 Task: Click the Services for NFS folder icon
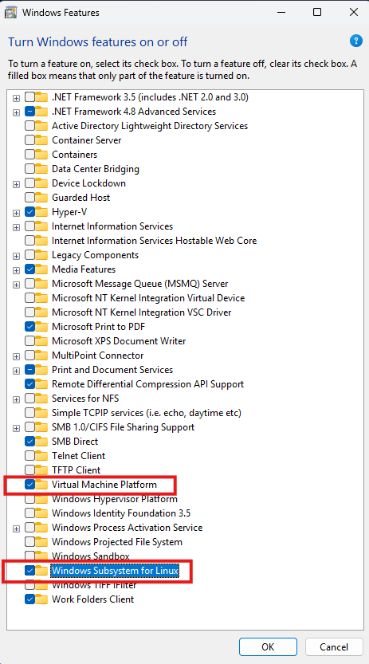41,399
